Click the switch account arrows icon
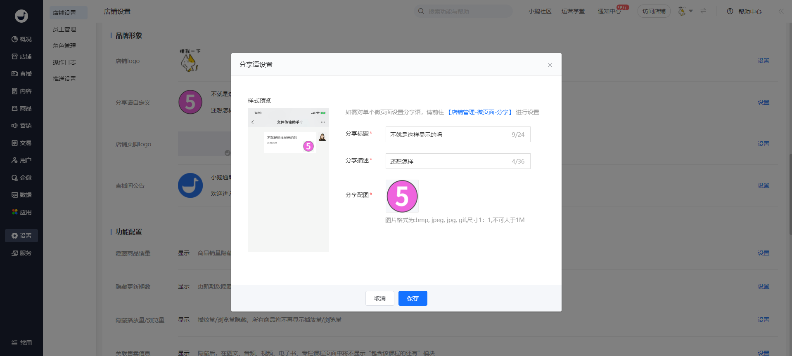Viewport: 792px width, 356px height. coord(703,11)
